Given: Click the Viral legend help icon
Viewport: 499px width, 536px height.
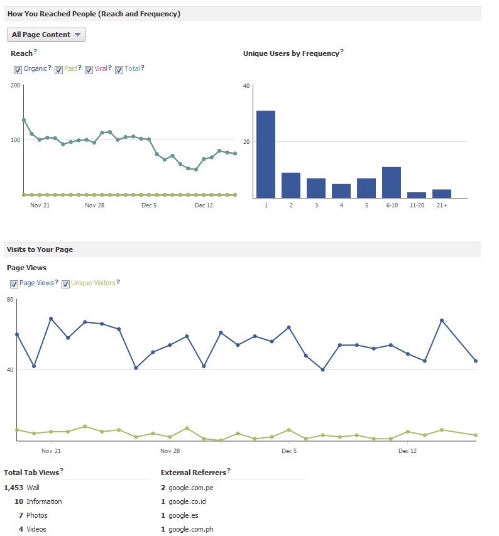Looking at the screenshot, I should coord(109,68).
